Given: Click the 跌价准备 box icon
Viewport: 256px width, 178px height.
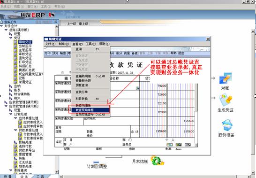Looking at the screenshot, I should (x=227, y=125).
